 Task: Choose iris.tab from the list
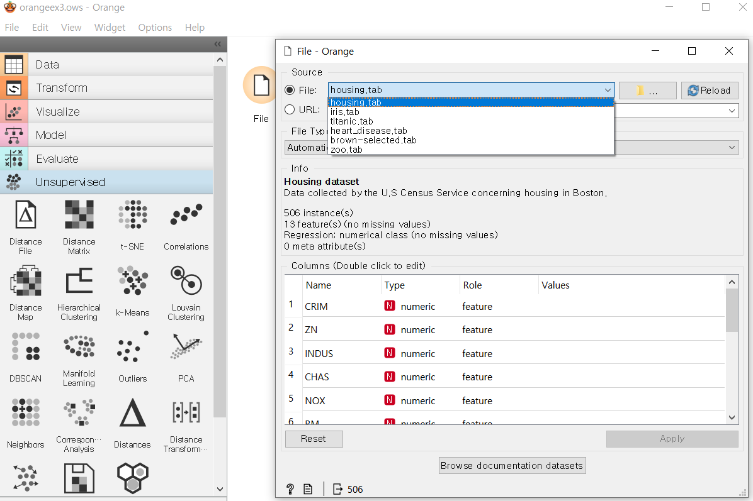click(x=471, y=112)
